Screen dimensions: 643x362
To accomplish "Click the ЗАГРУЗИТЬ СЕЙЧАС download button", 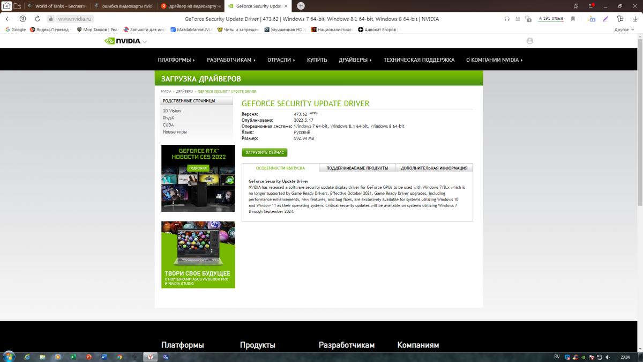I will coord(265,152).
